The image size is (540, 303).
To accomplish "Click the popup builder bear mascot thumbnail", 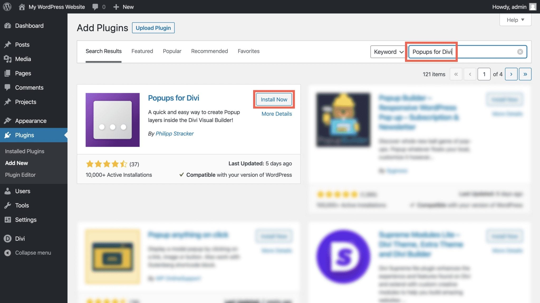I will [x=343, y=120].
